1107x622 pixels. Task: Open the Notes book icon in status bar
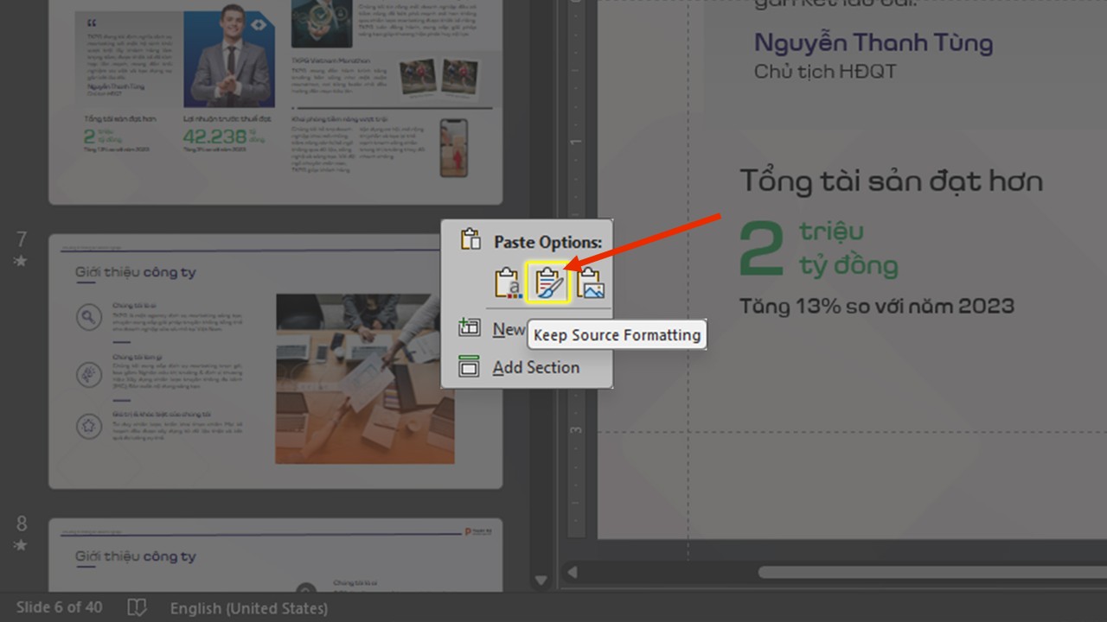137,607
